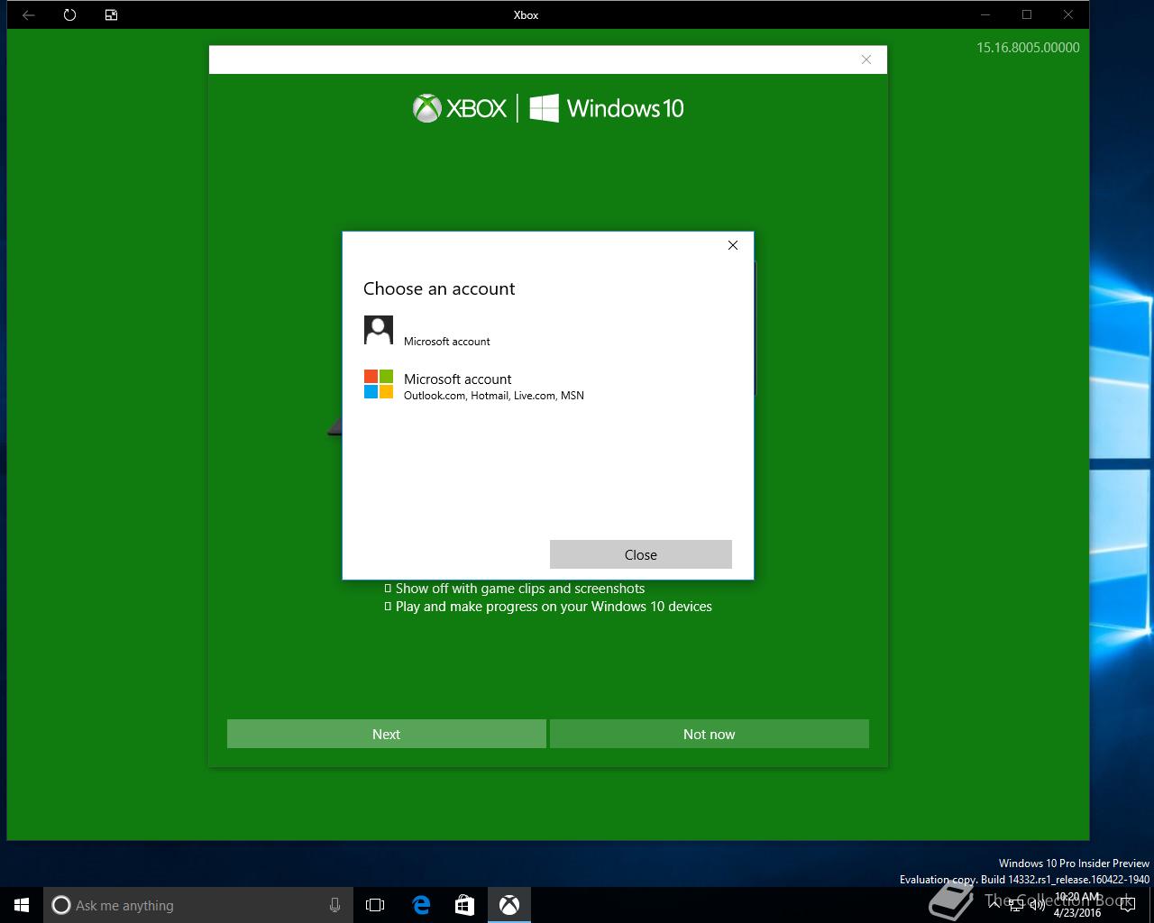Click the colorful Microsoft logo icon
This screenshot has width=1154, height=923.
379,384
